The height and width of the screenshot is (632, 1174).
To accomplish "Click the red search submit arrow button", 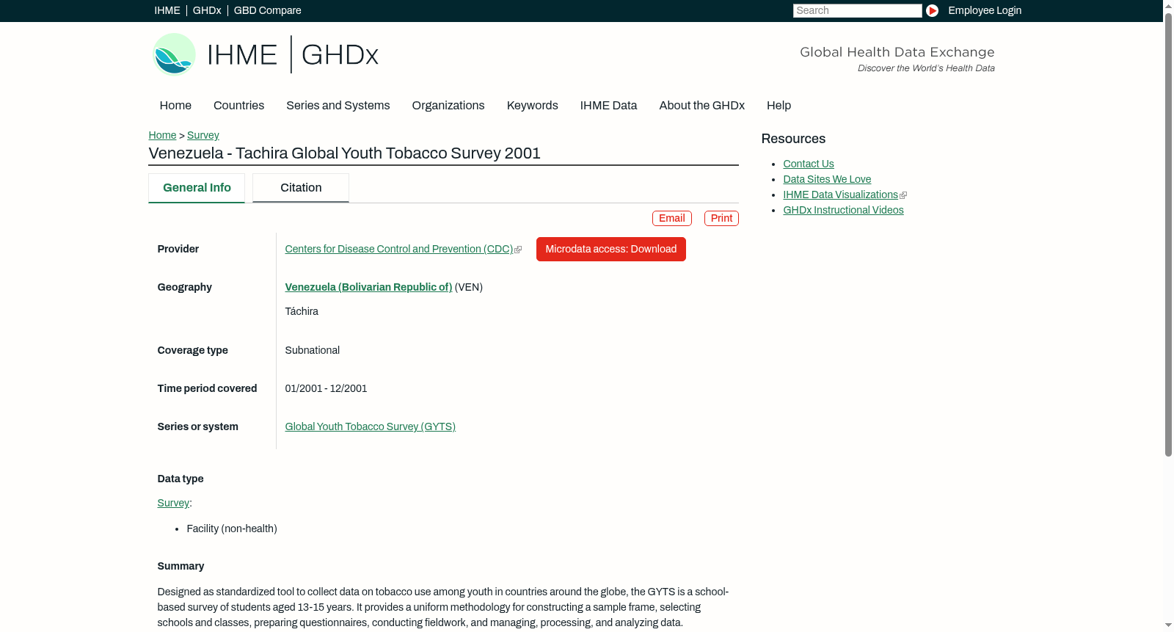I will (932, 10).
